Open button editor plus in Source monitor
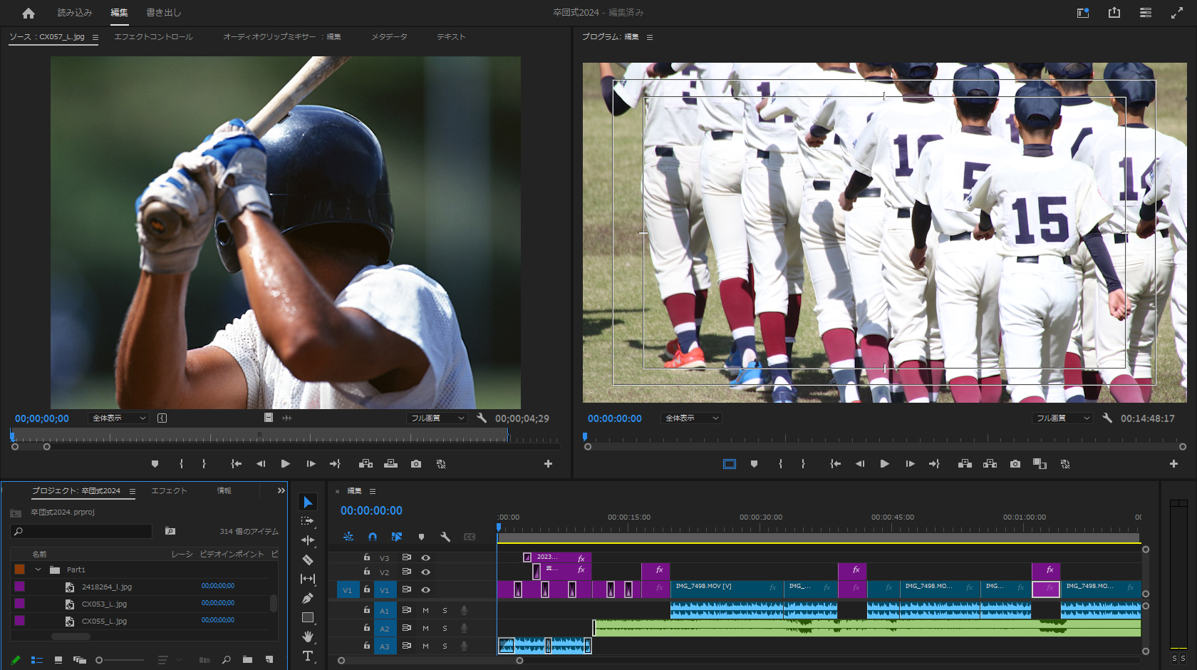 pyautogui.click(x=548, y=464)
